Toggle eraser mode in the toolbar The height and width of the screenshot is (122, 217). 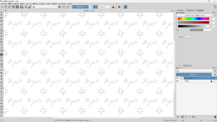click(59, 7)
